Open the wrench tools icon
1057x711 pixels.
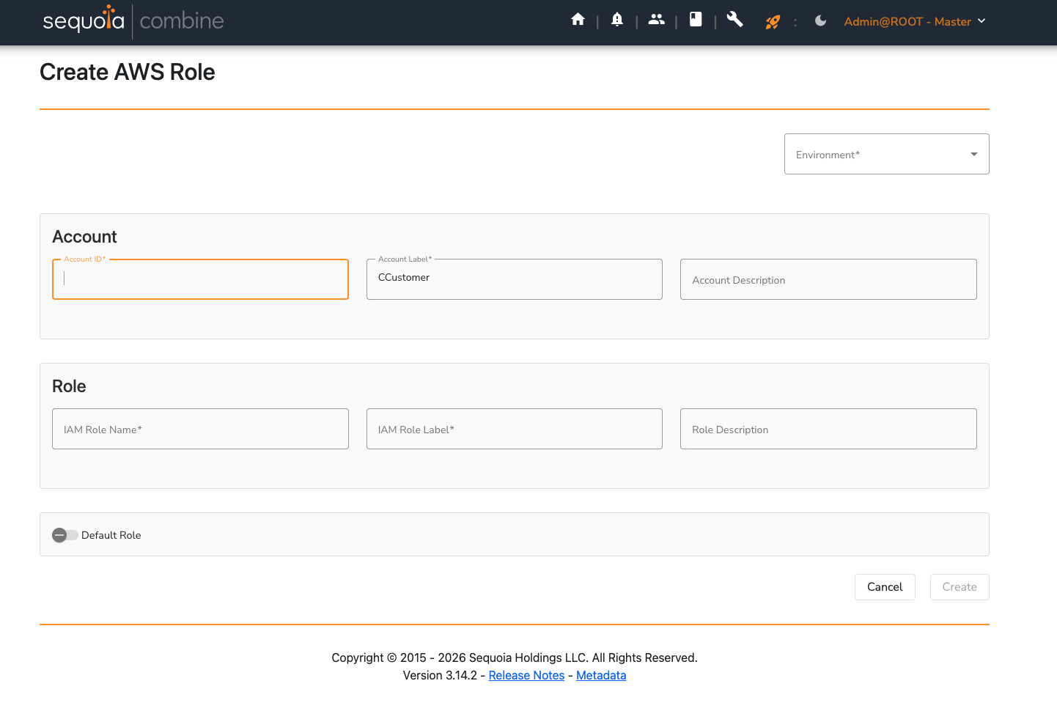(x=734, y=20)
